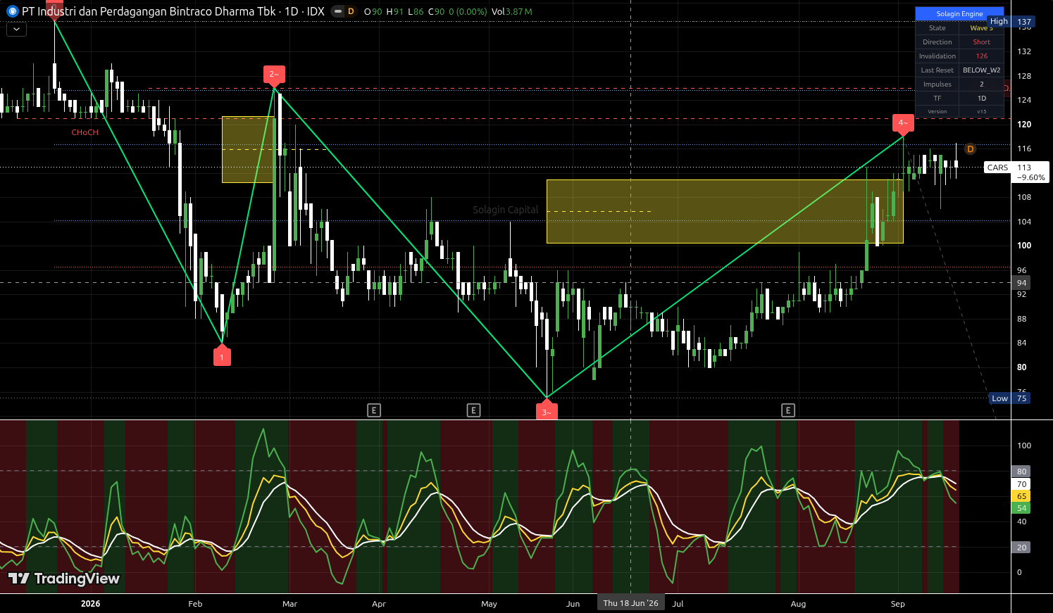Click the Impulses row label
Screen dimensions: 1053x613
pyautogui.click(x=937, y=84)
